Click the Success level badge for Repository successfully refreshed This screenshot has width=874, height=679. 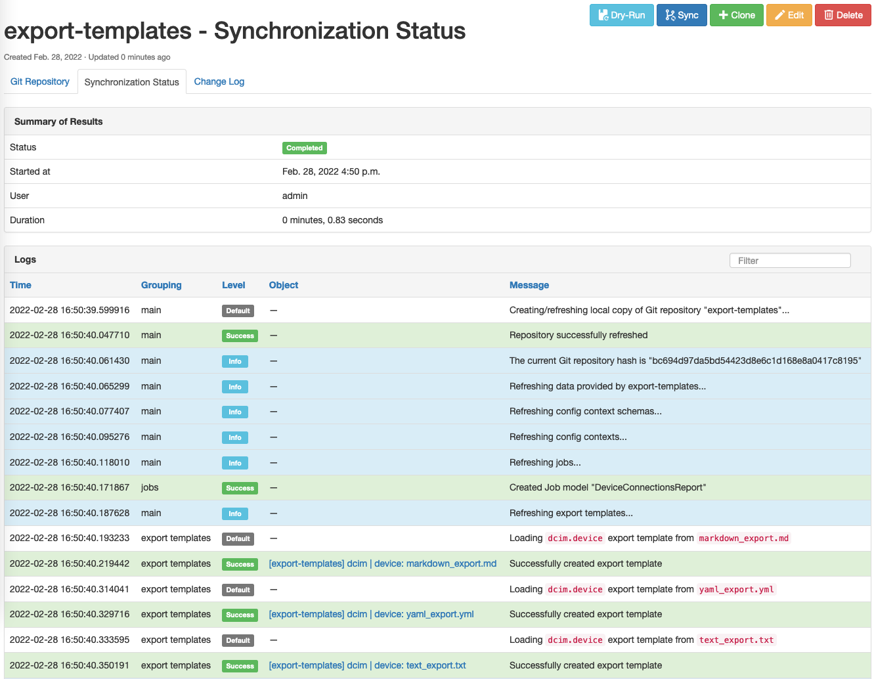[240, 336]
